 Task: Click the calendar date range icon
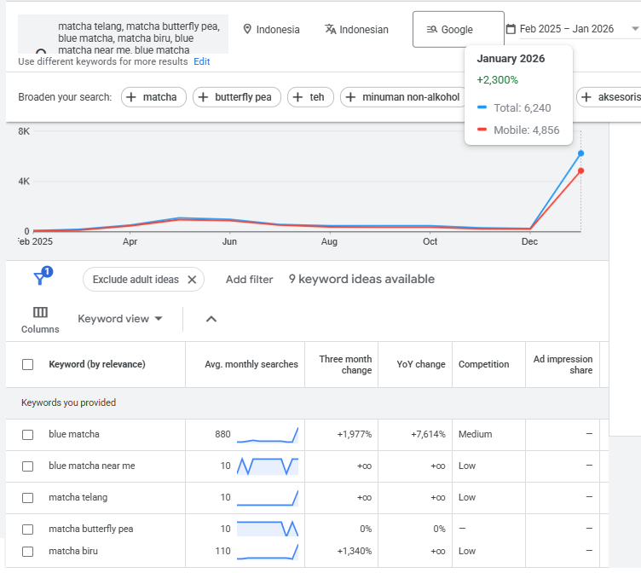coord(511,29)
